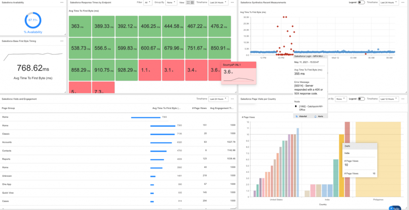This screenshot has height=210, width=409.
Task: Open Visits and Engagement widget options menu
Action: (x=232, y=99)
